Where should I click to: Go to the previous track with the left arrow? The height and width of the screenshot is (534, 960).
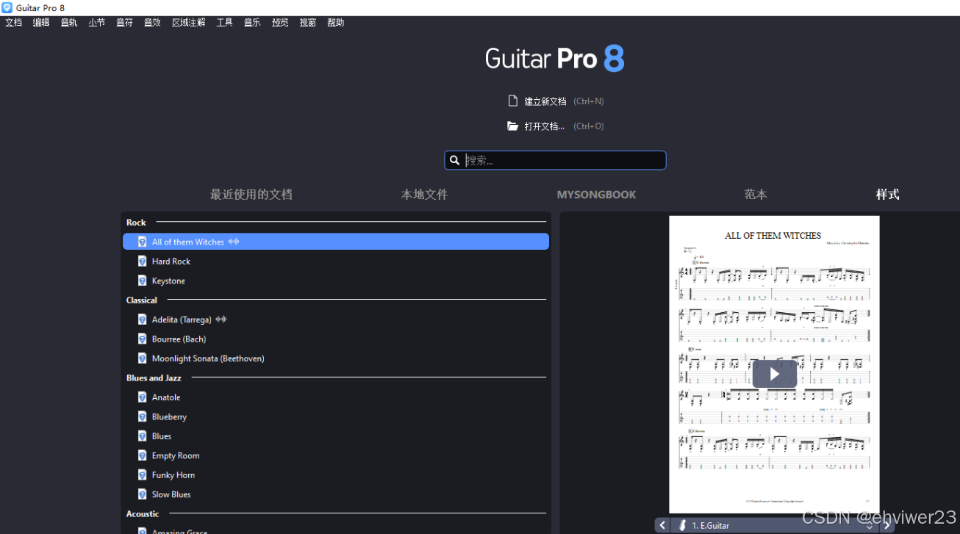coord(662,525)
